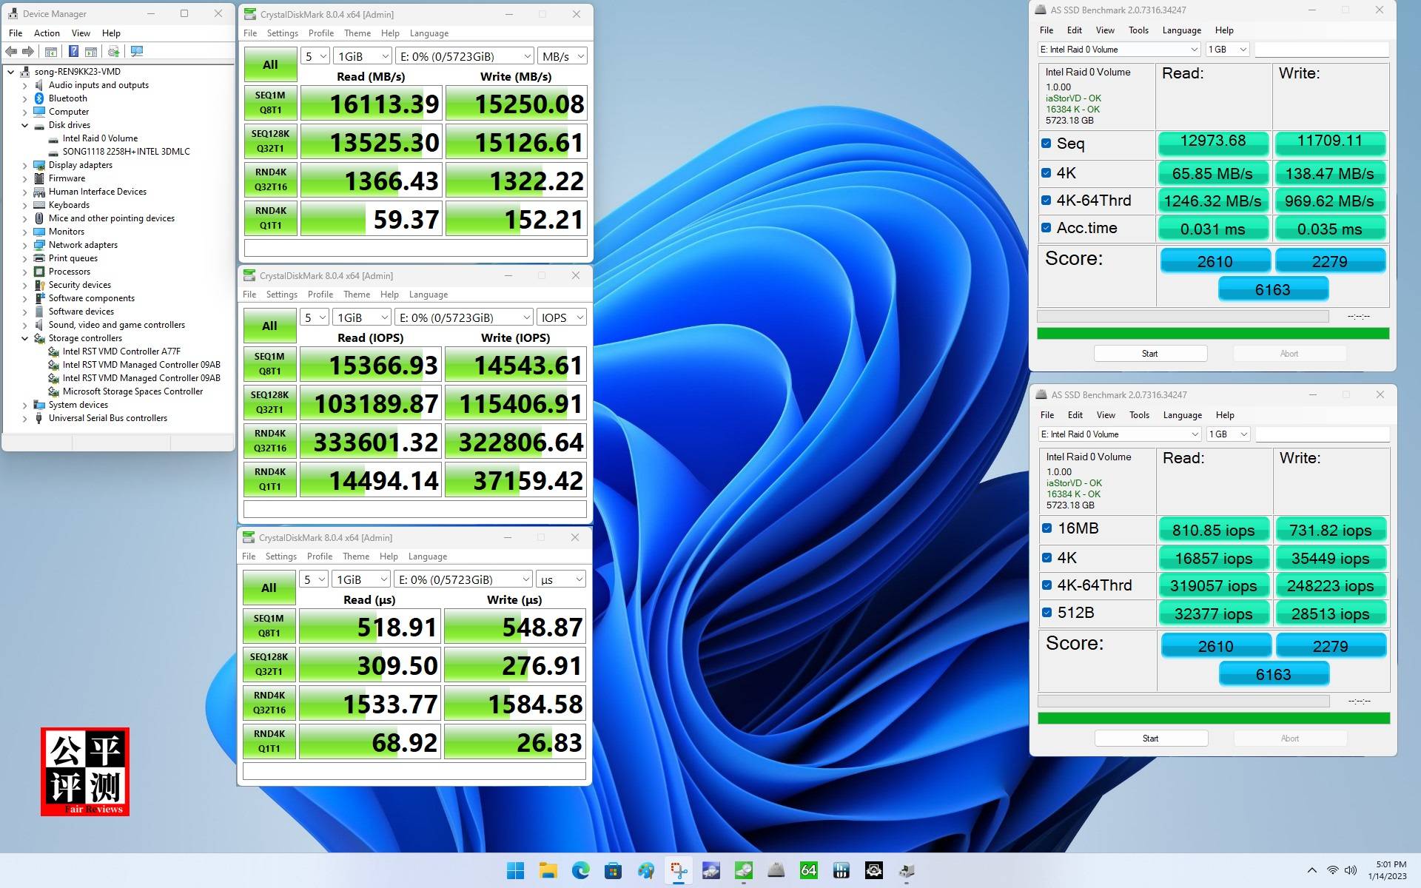Image resolution: width=1421 pixels, height=888 pixels.
Task: Uncheck the Seq test in top AS SSD
Action: point(1046,144)
